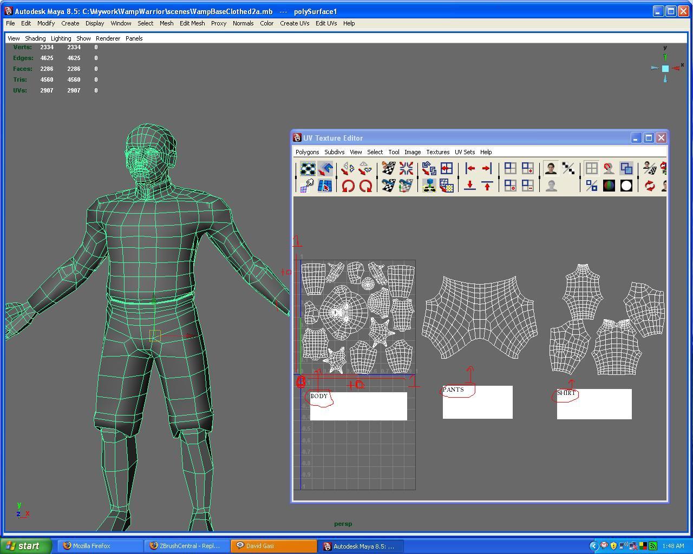The image size is (693, 554).
Task: Toggle the overlapping squares shaded UVs icon
Action: 626,169
